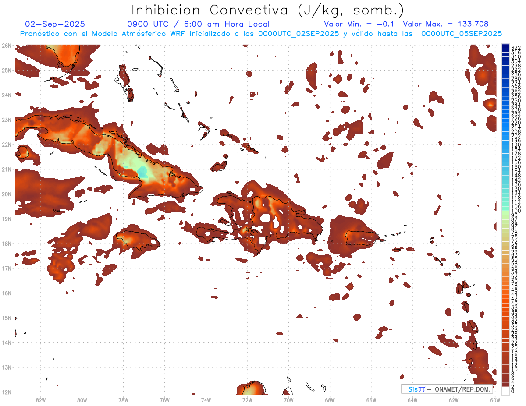This screenshot has width=526, height=406.
Task: Select the '10' value on the color scale
Action: [515, 369]
